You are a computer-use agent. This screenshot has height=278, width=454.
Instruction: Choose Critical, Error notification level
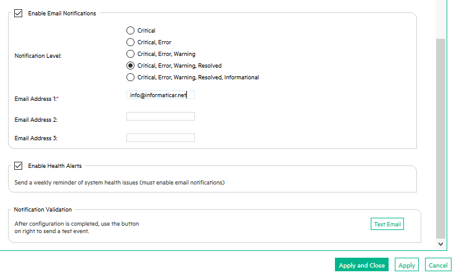point(131,42)
